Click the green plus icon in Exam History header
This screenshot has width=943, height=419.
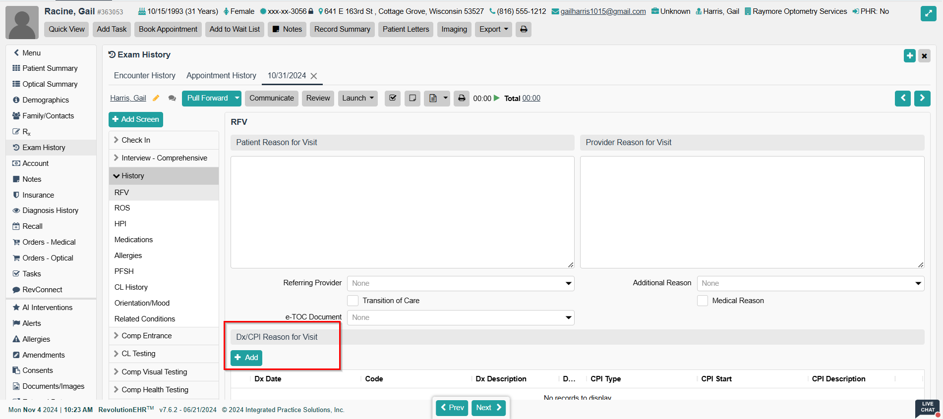[x=909, y=55]
